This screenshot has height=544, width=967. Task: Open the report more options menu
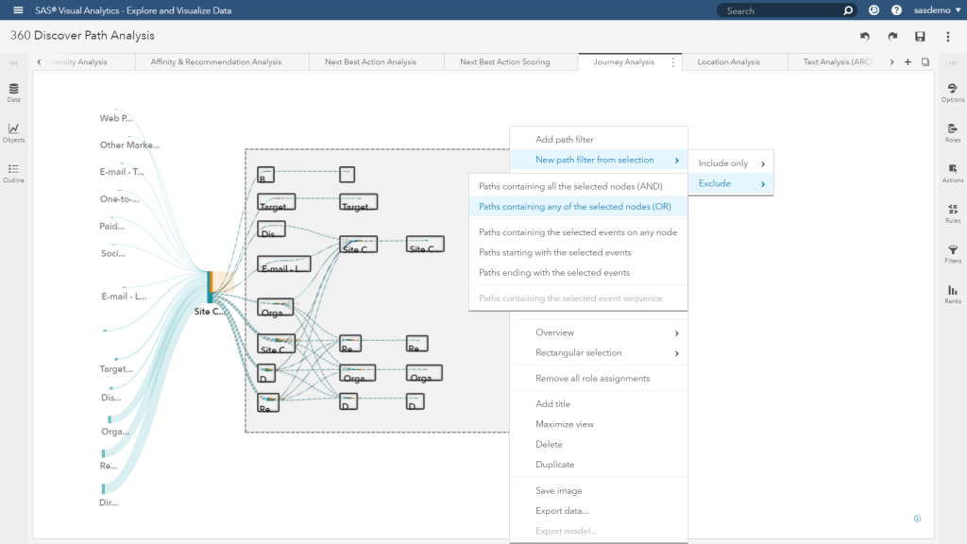click(948, 37)
